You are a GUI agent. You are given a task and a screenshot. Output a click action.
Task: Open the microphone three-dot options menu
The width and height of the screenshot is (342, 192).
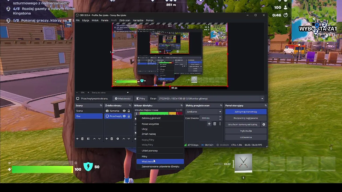click(136, 114)
